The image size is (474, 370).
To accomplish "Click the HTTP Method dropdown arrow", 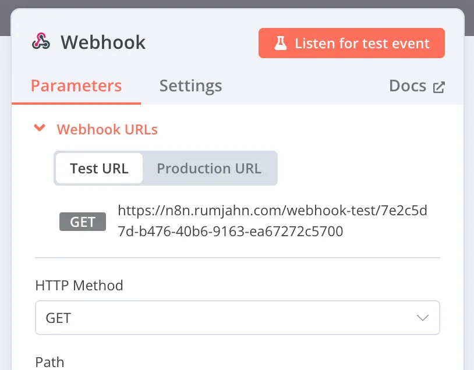I will pos(423,318).
